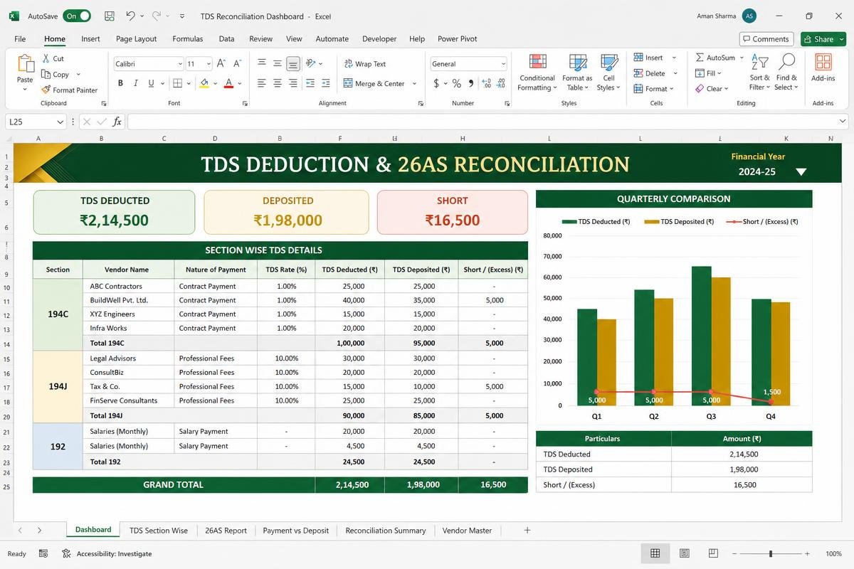This screenshot has height=569, width=854.
Task: Toggle Align Left alignment
Action: (262, 83)
